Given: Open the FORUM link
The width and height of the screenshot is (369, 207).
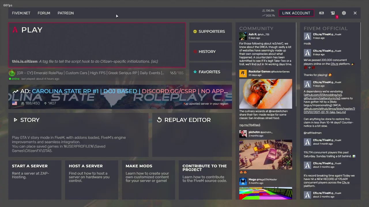Looking at the screenshot, I should 44,13.
